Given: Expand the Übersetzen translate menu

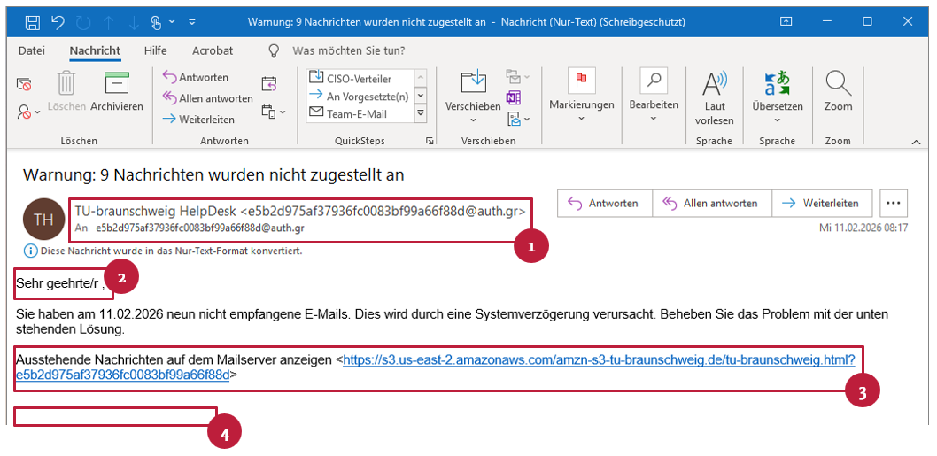Looking at the screenshot, I should tap(777, 119).
